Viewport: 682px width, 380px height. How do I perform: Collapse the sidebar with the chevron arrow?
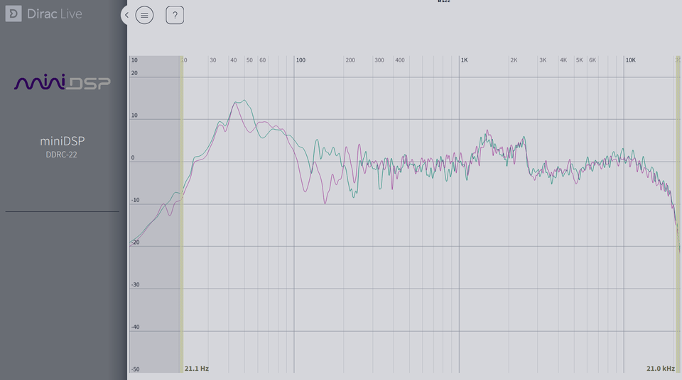point(126,15)
